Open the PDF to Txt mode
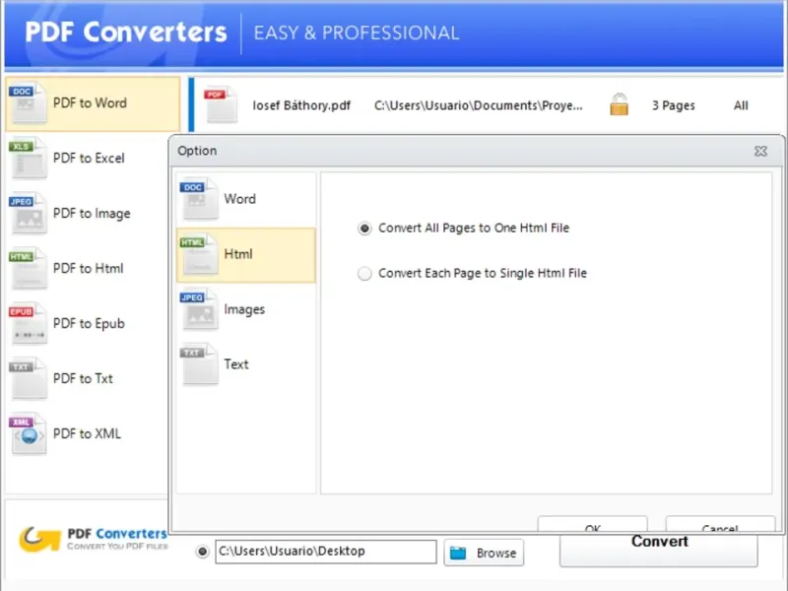 [88, 378]
